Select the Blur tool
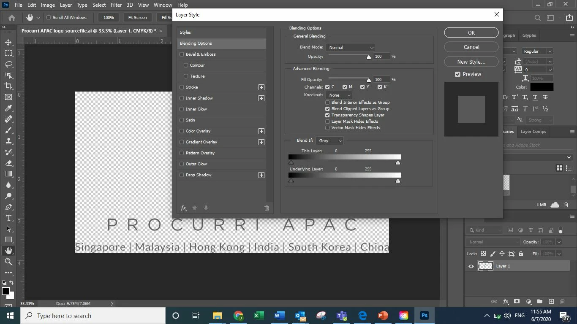 click(x=8, y=185)
